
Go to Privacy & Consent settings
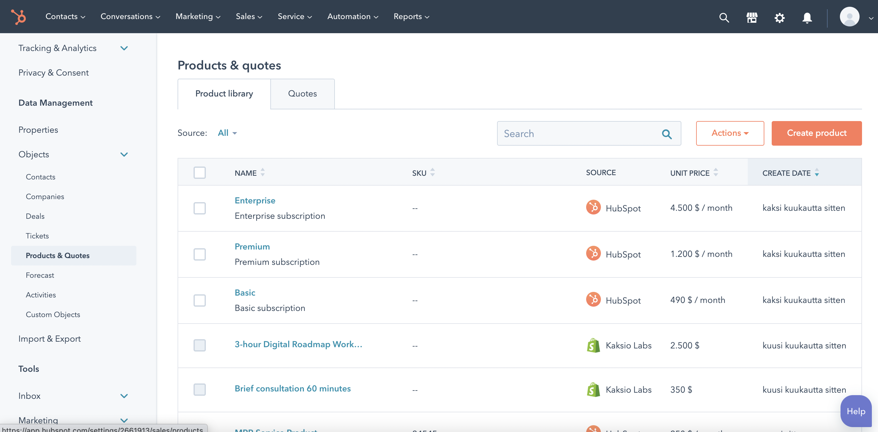tap(53, 73)
